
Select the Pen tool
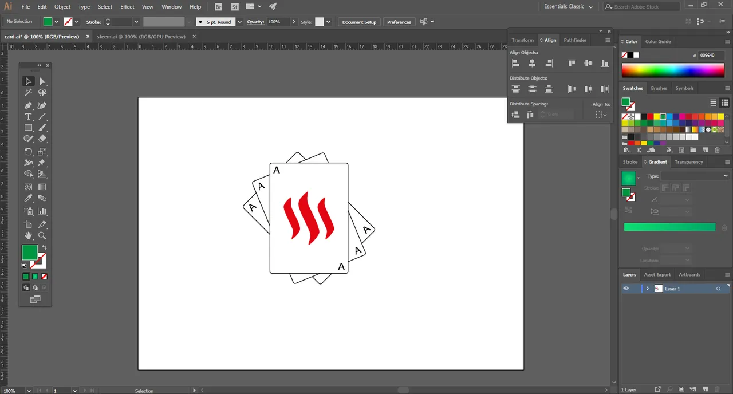28,105
